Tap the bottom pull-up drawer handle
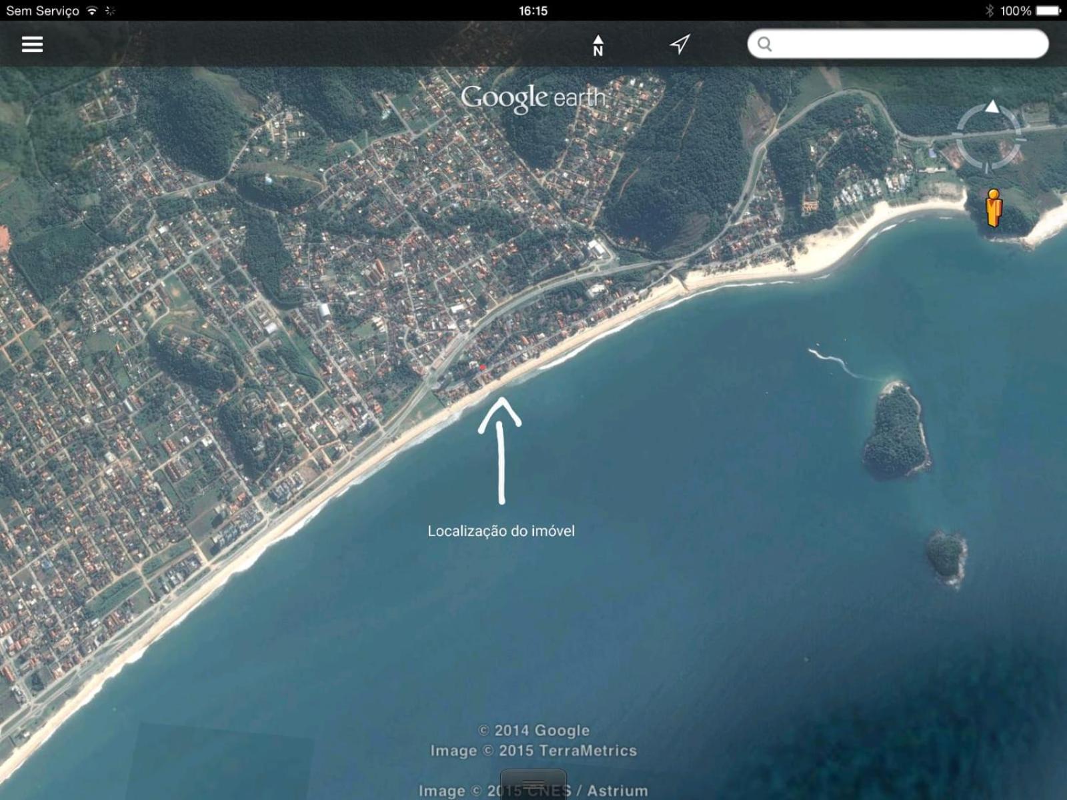1067x800 pixels. pos(533,785)
